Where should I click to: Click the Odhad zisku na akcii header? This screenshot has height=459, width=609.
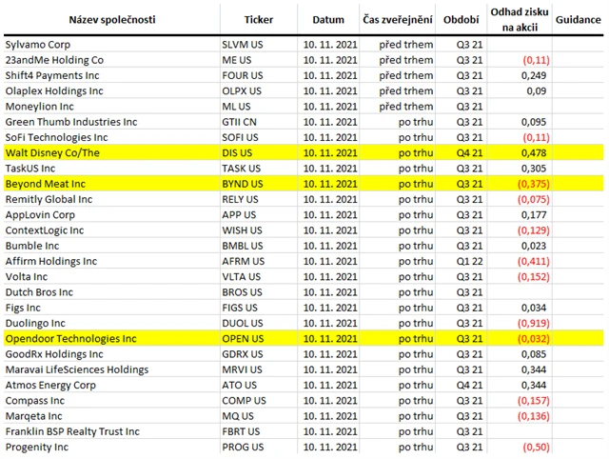[x=518, y=20]
